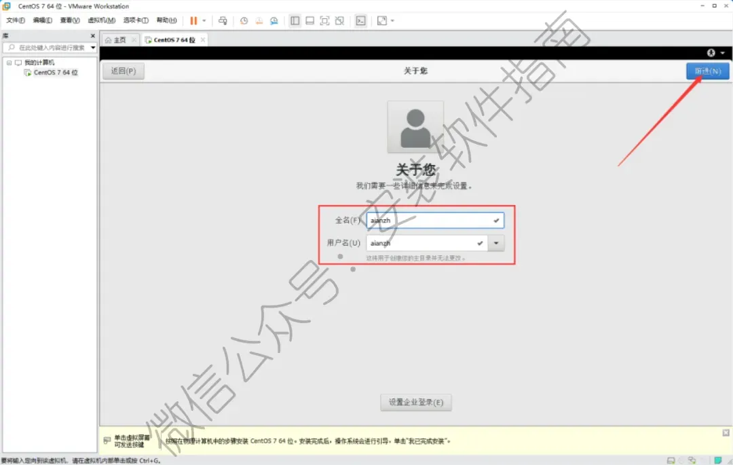
Task: Close the CentOS 7 64 位 tab
Action: pyautogui.click(x=202, y=40)
